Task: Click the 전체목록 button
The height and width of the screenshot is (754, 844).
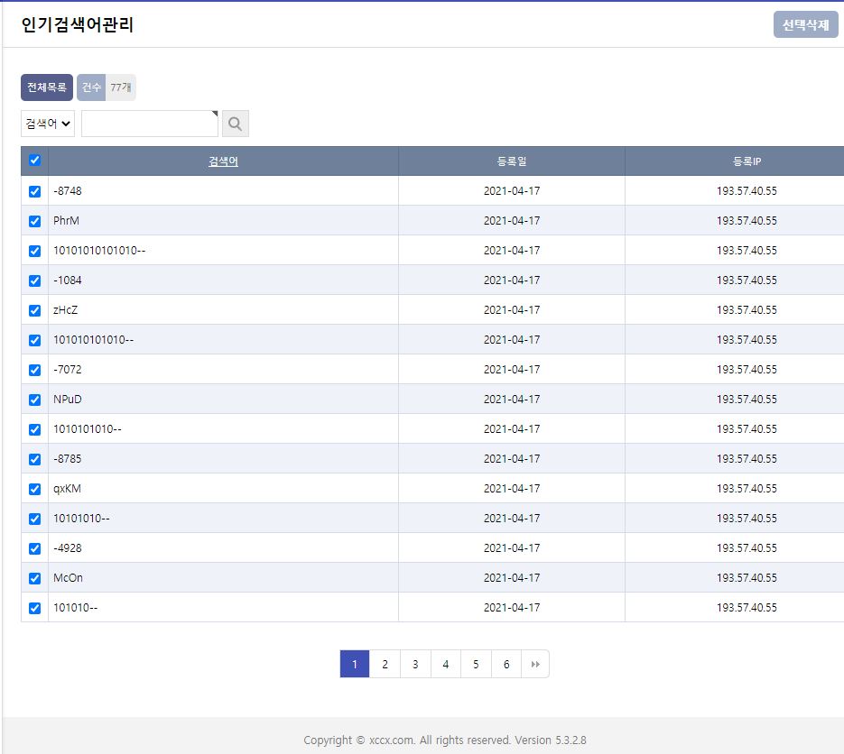Action: [47, 87]
